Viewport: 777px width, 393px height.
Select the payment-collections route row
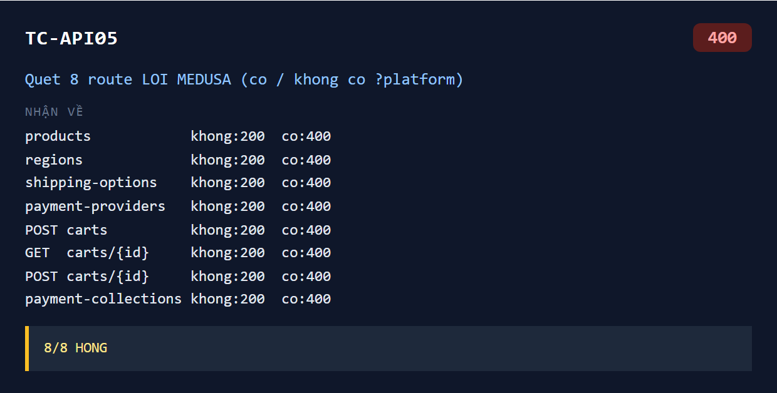pyautogui.click(x=178, y=299)
